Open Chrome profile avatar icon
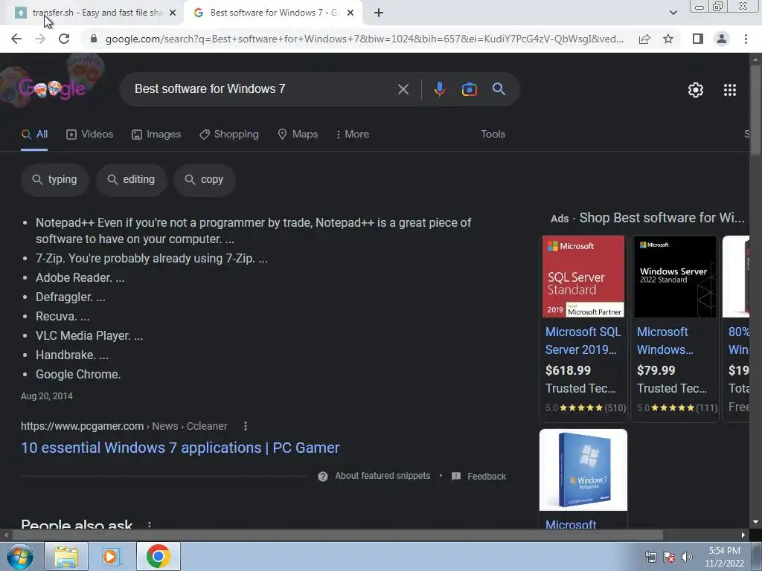This screenshot has height=571, width=762. click(722, 39)
